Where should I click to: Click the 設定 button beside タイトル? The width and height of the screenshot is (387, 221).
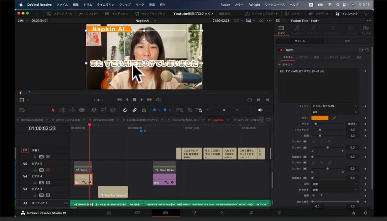[x=347, y=41]
